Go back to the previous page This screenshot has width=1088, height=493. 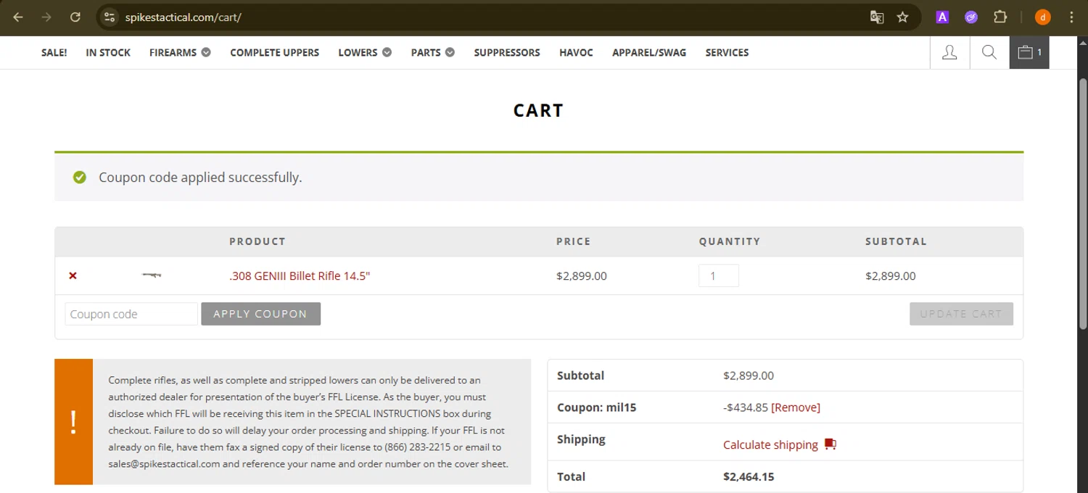click(18, 17)
